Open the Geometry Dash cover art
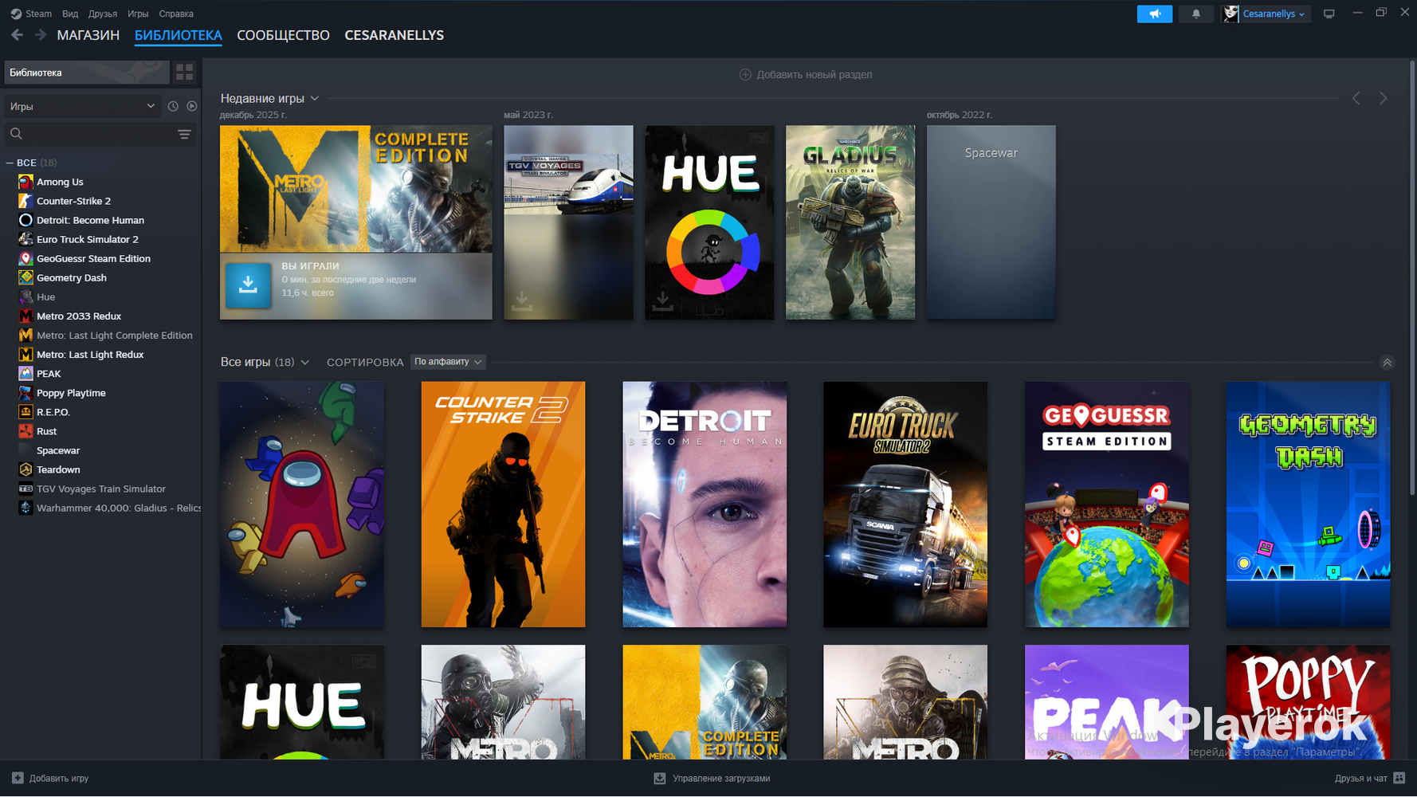Viewport: 1417px width, 797px height. (1308, 505)
